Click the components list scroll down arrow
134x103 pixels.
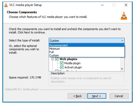(122, 69)
